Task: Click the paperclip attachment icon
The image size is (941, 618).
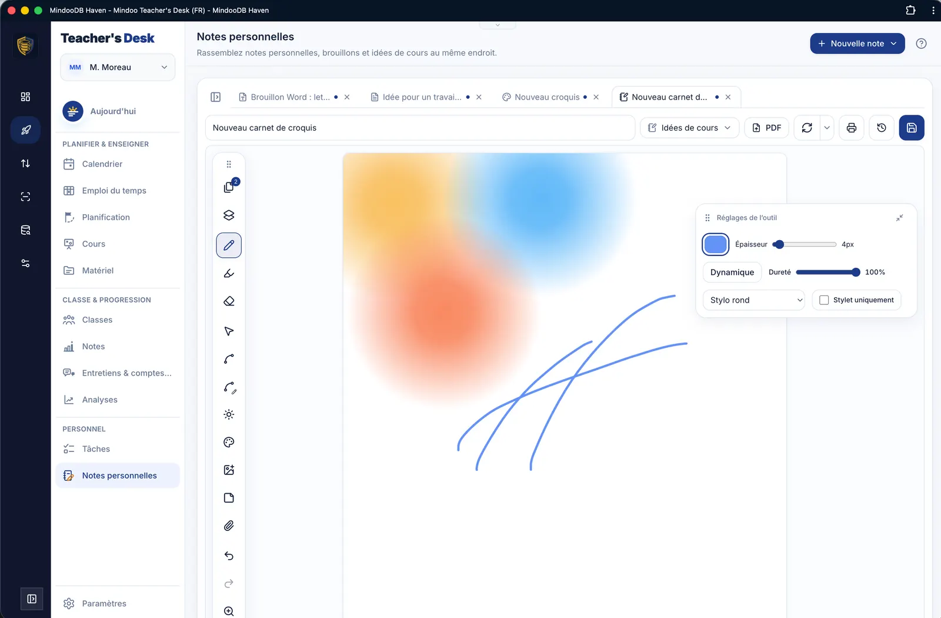Action: click(229, 526)
